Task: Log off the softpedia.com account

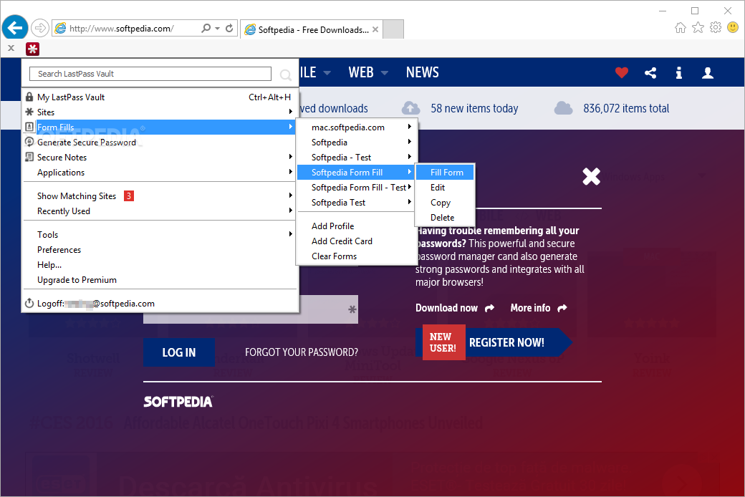Action: (x=160, y=303)
